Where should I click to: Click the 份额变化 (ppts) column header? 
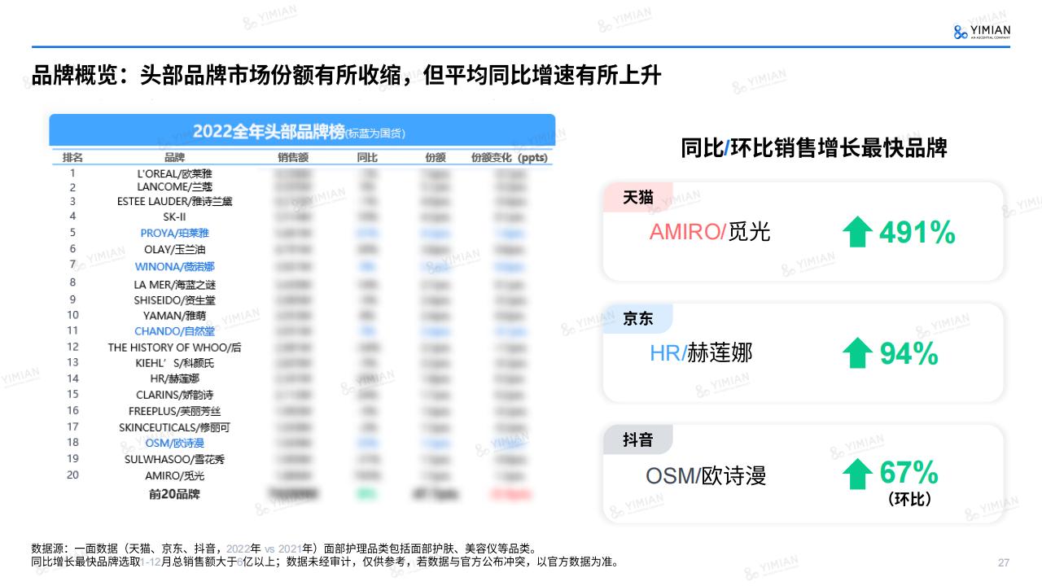510,157
